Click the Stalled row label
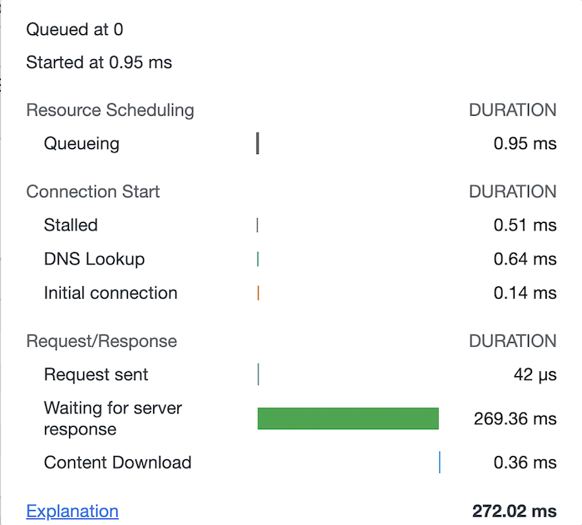Viewport: 582px width, 525px height. 71,225
